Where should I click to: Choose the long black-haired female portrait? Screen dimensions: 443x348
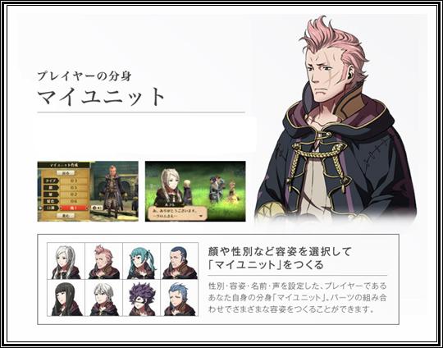66,298
